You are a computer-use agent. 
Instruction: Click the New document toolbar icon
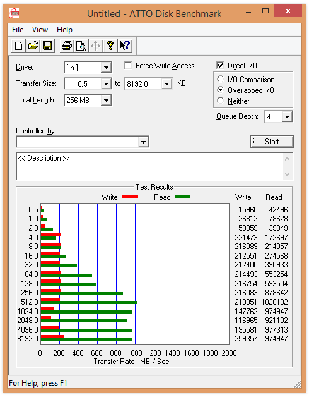click(18, 46)
